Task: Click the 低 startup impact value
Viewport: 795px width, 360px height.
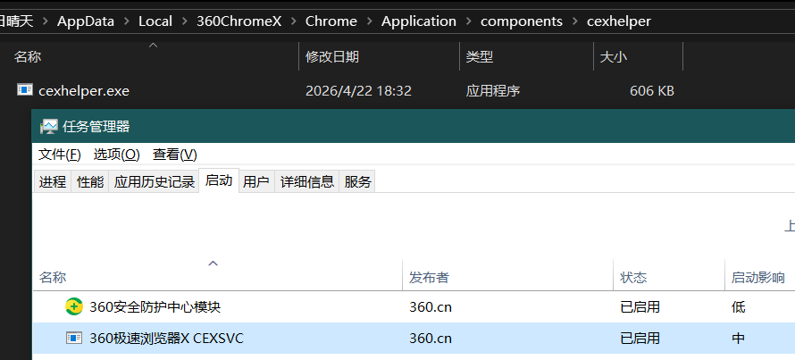Action: click(x=738, y=307)
